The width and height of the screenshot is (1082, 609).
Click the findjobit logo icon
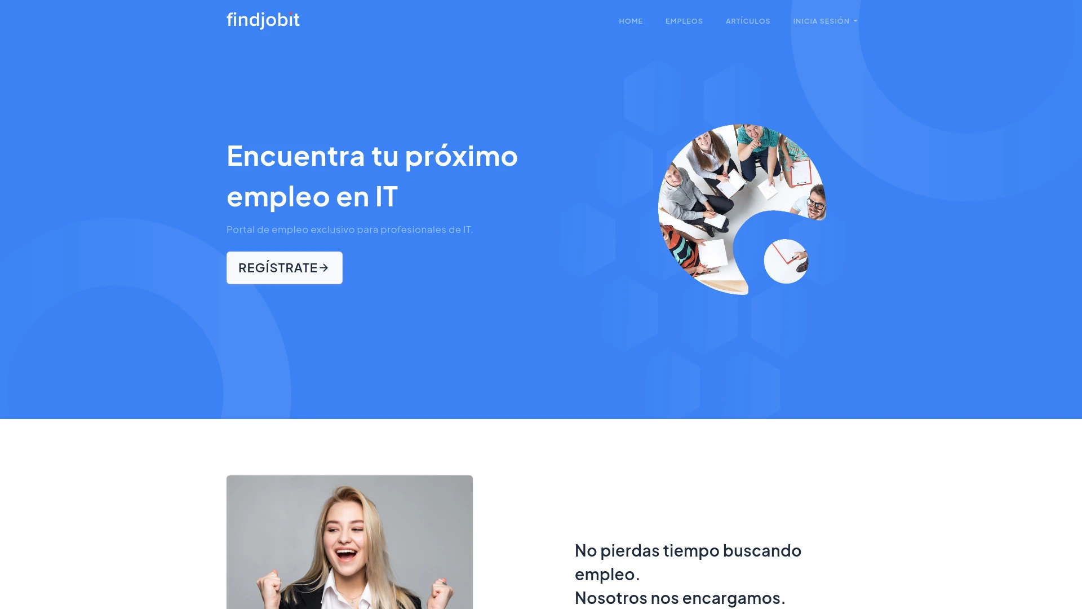pos(263,20)
